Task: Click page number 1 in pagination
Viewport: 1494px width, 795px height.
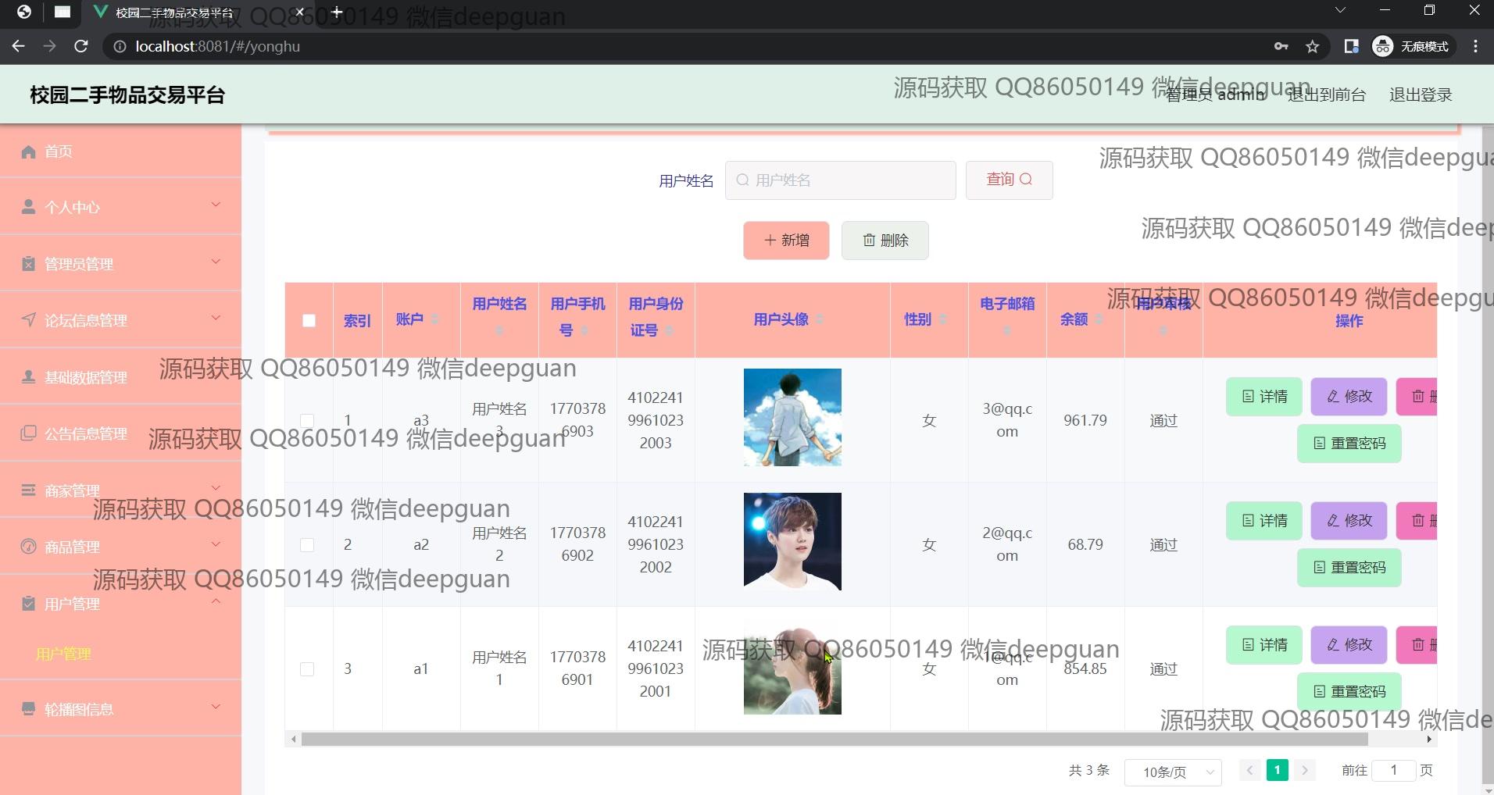Action: point(1277,770)
